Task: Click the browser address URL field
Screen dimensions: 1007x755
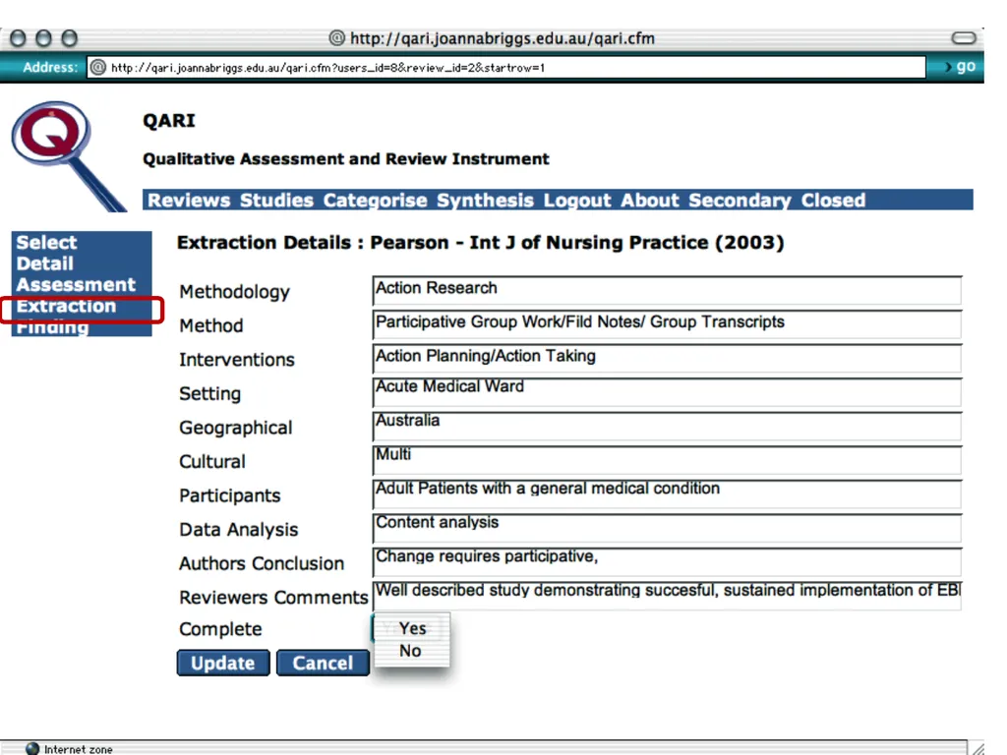Action: click(x=506, y=67)
